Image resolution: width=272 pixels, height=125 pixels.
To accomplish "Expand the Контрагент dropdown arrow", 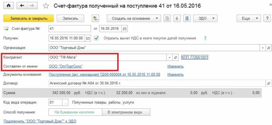I will point(169,57).
